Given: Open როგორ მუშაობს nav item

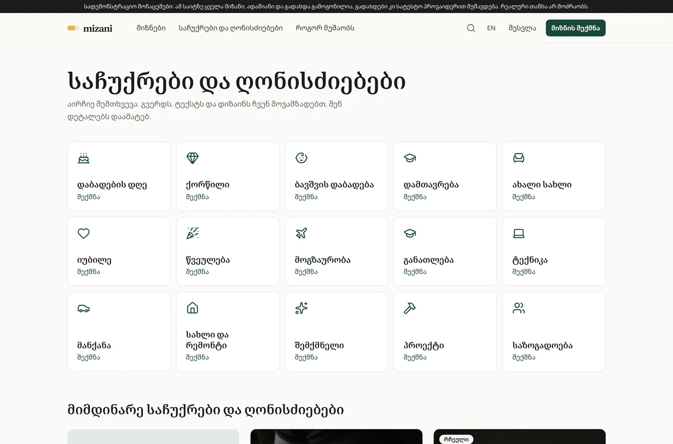Looking at the screenshot, I should click(325, 28).
